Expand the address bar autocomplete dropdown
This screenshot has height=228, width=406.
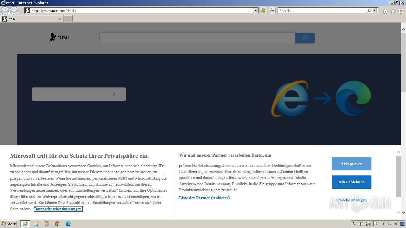click(x=256, y=10)
